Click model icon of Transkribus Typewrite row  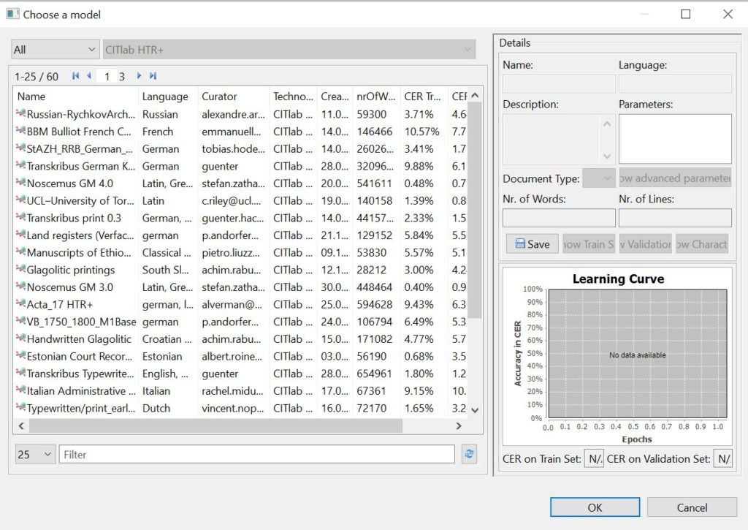click(20, 373)
